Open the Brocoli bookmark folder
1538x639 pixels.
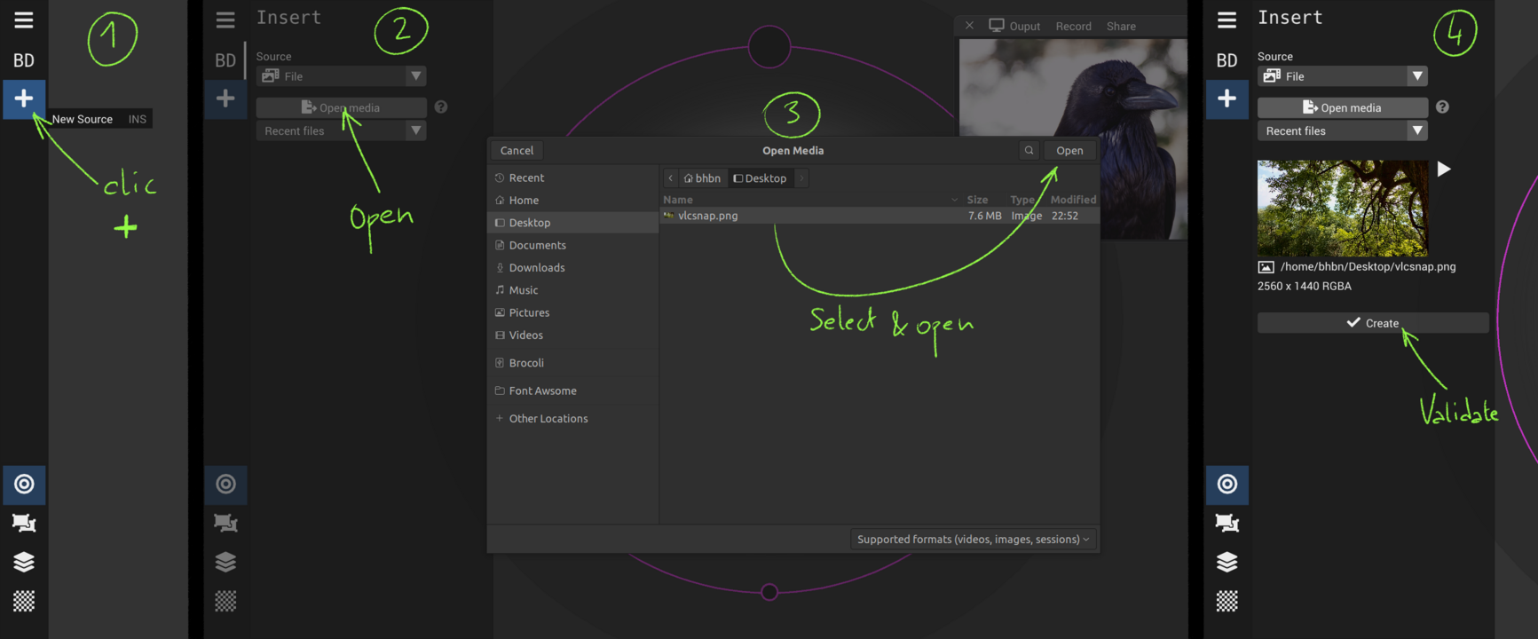coord(572,363)
